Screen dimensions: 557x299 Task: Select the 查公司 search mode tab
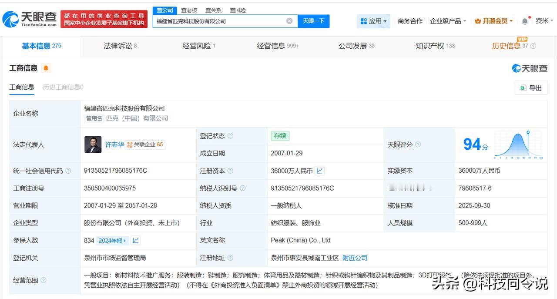[x=165, y=10]
